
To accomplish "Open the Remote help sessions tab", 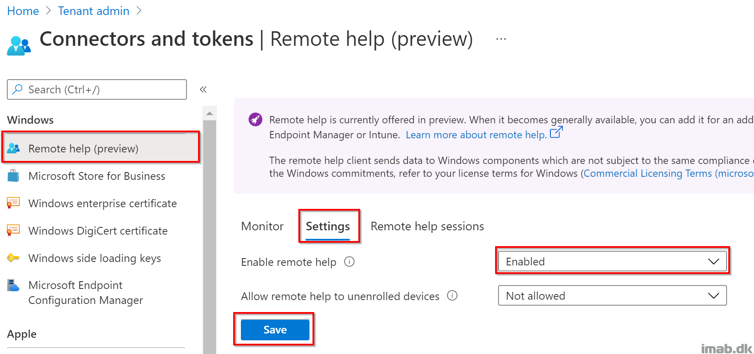I will pyautogui.click(x=427, y=226).
